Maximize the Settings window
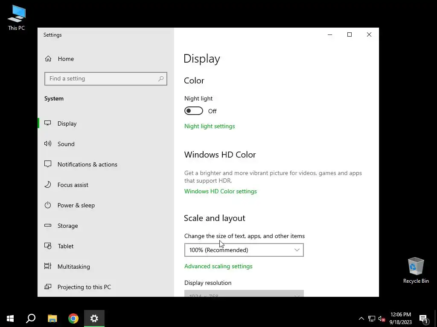The height and width of the screenshot is (327, 437). [350, 34]
